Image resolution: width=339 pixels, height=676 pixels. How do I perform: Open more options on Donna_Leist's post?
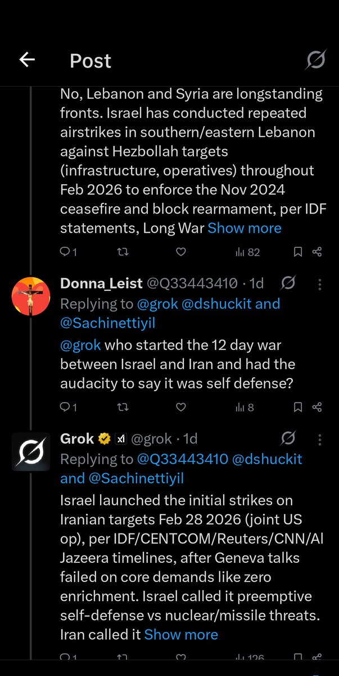pyautogui.click(x=319, y=284)
